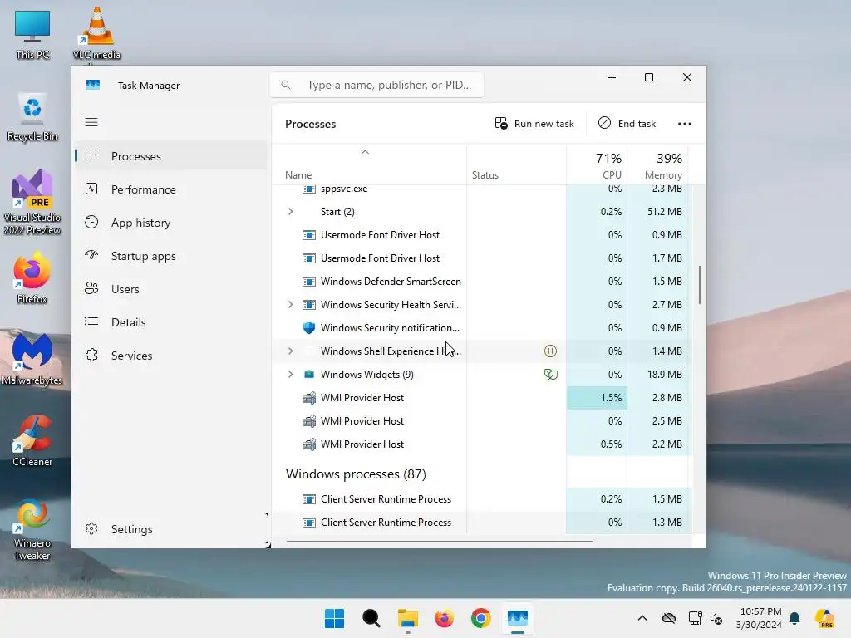Image resolution: width=851 pixels, height=638 pixels.
Task: Select Client Server Runtime Process using 1.3 MB
Action: coord(481,523)
